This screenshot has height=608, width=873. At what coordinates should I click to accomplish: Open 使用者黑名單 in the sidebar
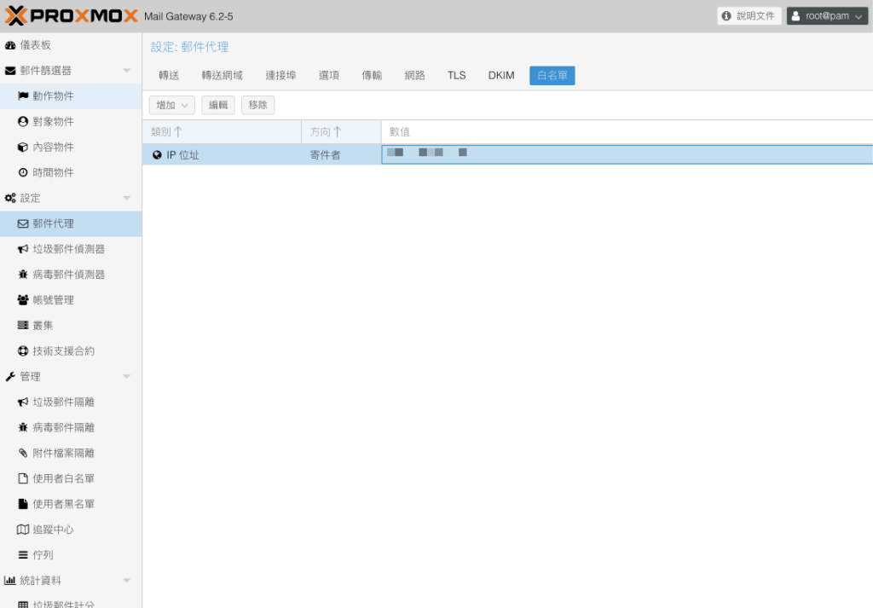pyautogui.click(x=71, y=504)
